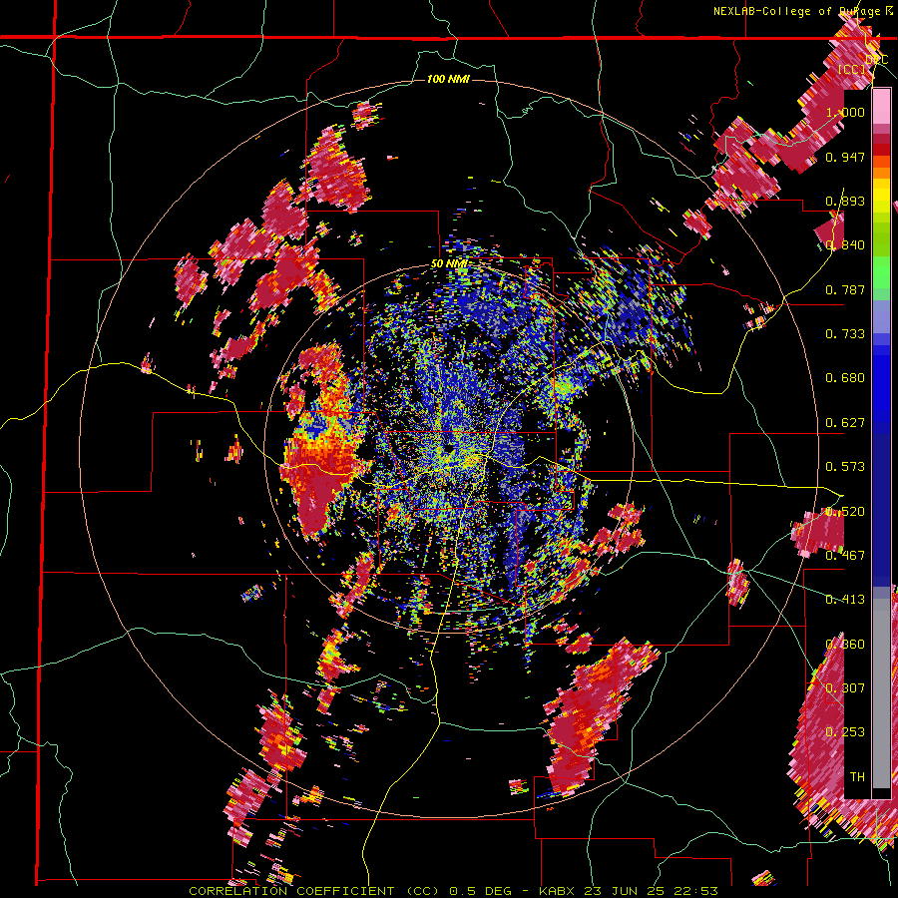Click the TH threshold legend label

click(857, 776)
